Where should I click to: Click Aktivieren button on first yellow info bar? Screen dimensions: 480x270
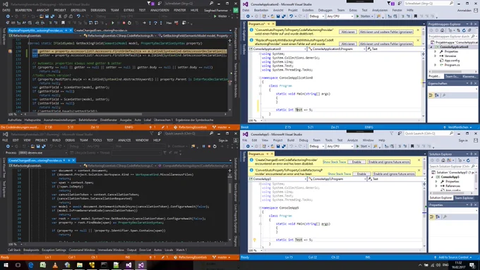(x=348, y=32)
